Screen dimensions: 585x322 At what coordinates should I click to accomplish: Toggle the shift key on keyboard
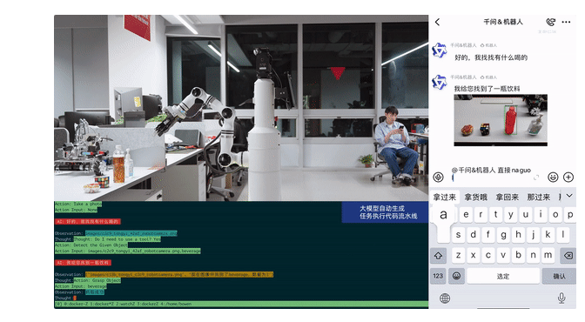tap(439, 256)
